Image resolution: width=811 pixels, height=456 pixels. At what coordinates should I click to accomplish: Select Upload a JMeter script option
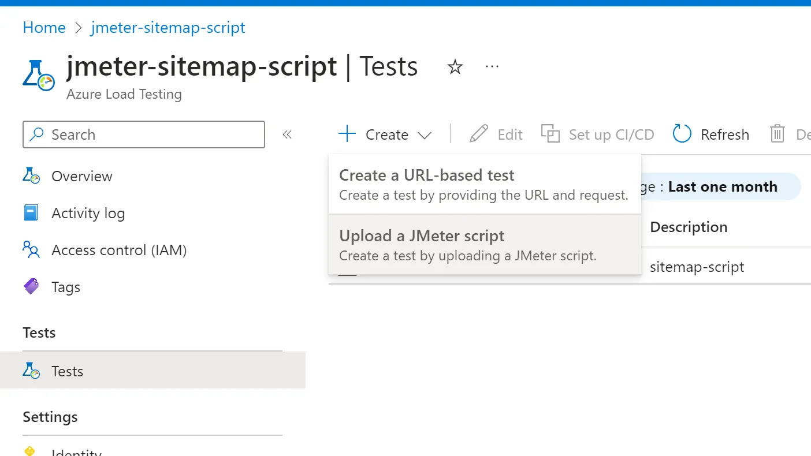pos(484,245)
